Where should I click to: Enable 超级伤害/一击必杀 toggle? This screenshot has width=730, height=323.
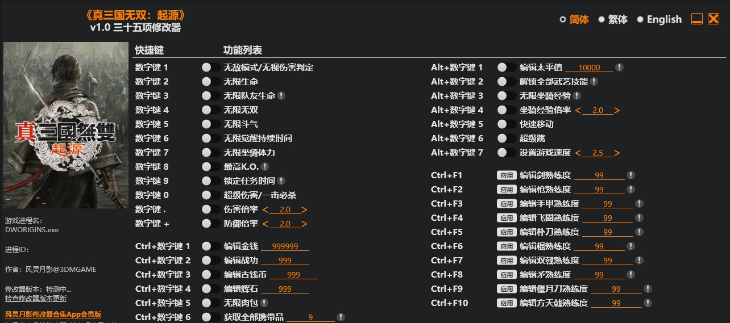point(211,195)
